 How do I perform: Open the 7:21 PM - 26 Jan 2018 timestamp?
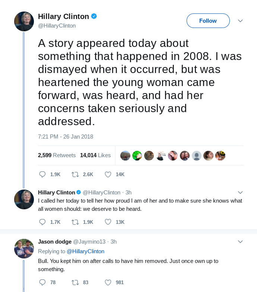coord(66,137)
